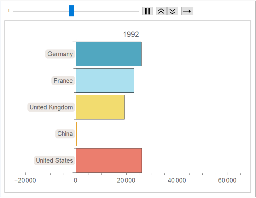This screenshot has height=198, width=256.
Task: Click the slower double-down chevron button
Action: pos(172,11)
